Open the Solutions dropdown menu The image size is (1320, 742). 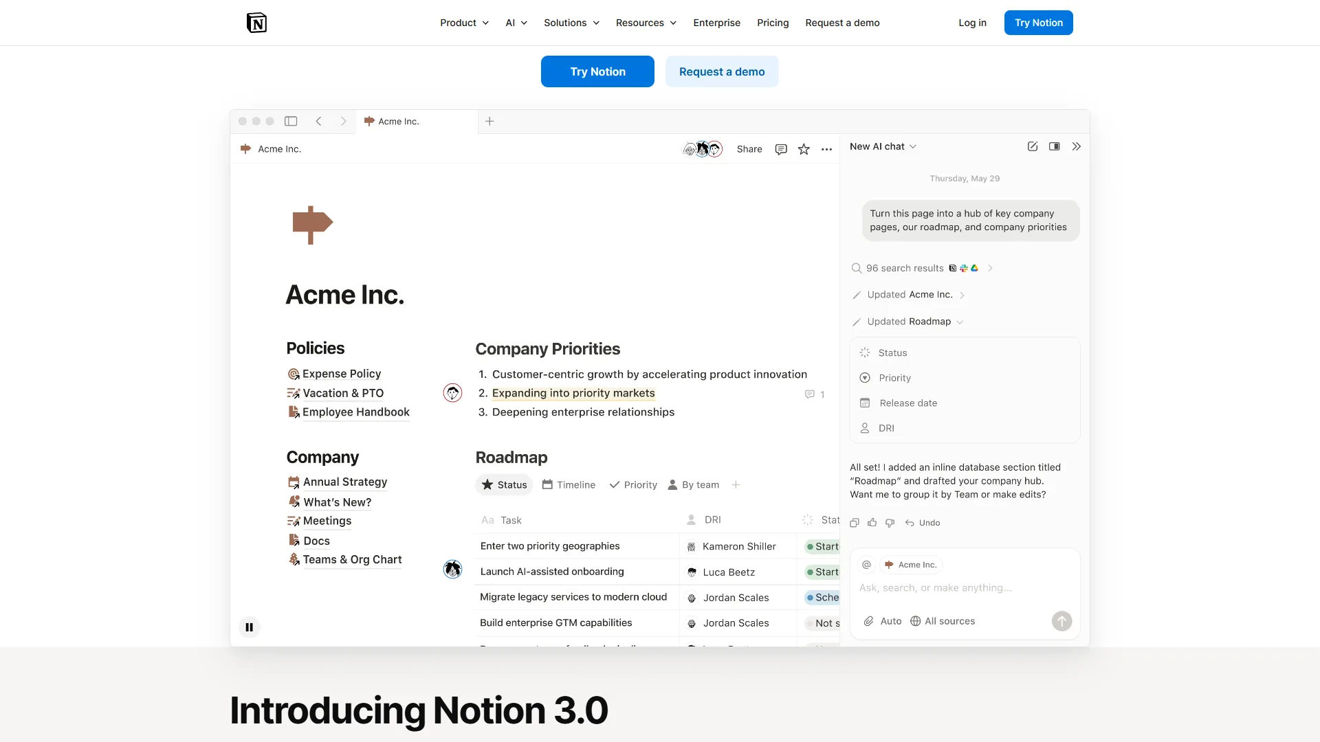coord(572,23)
